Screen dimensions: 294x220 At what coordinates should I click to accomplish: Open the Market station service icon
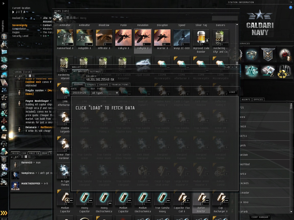pyautogui.click(x=268, y=71)
